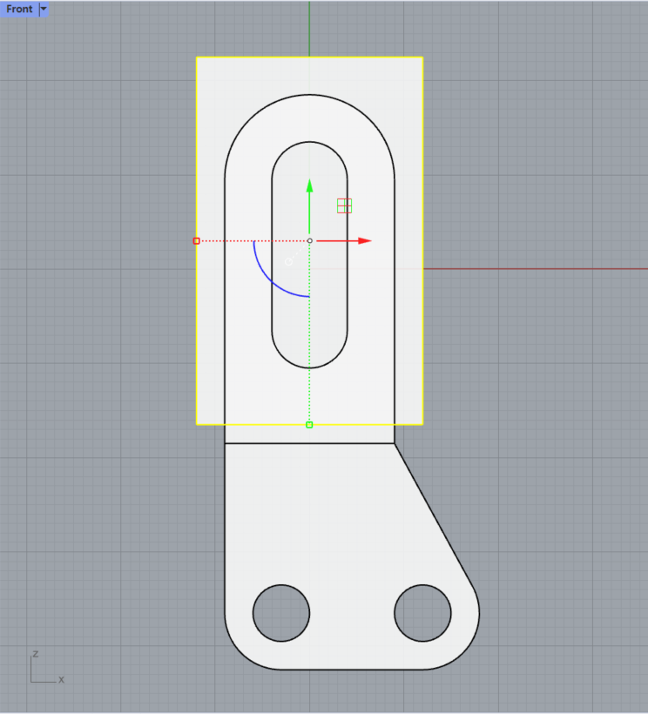Open the Front viewport dropdown arrow menu
648x714 pixels.
pos(44,9)
